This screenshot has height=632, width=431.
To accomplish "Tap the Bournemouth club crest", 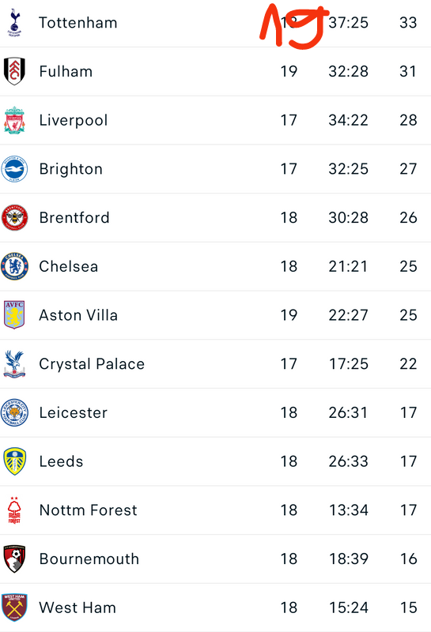I will click(x=14, y=559).
